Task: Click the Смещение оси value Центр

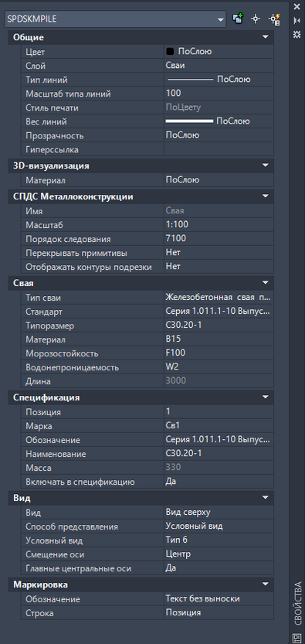Action: pos(219,554)
